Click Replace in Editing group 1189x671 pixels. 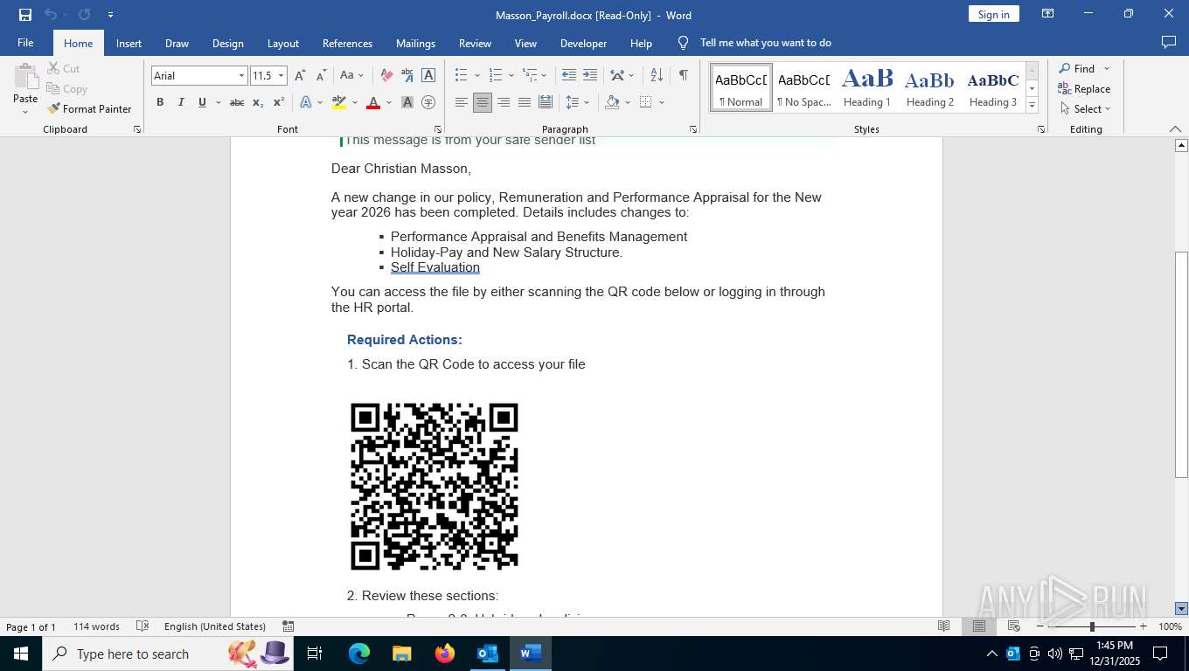click(x=1084, y=89)
